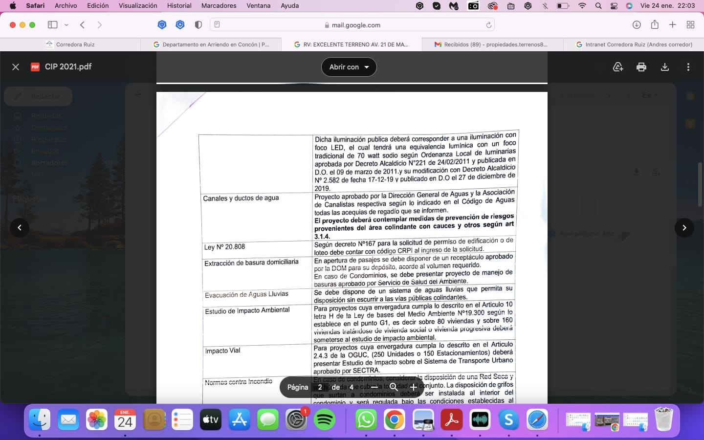Zoom in with the plus button
Image resolution: width=704 pixels, height=440 pixels.
coord(413,387)
